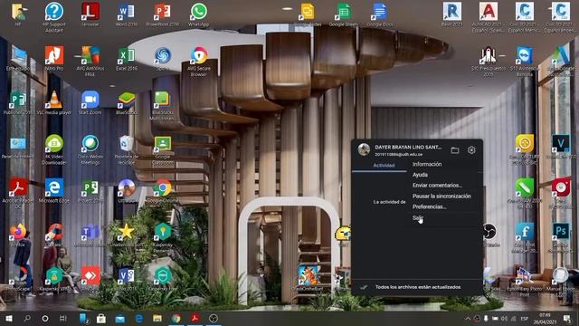This screenshot has width=579, height=326.
Task: Open the AutoCAD 2021 shortcut
Action: [x=489, y=17]
